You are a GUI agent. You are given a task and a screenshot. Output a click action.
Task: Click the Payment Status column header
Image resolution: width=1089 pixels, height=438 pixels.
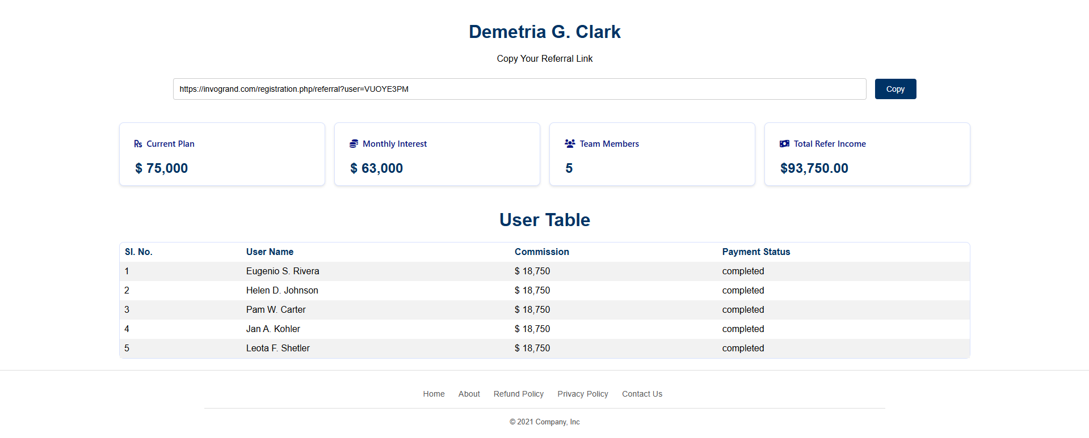[x=756, y=252]
